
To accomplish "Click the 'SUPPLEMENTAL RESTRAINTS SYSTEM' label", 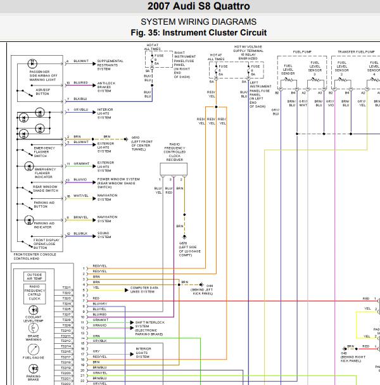I will tap(110, 65).
